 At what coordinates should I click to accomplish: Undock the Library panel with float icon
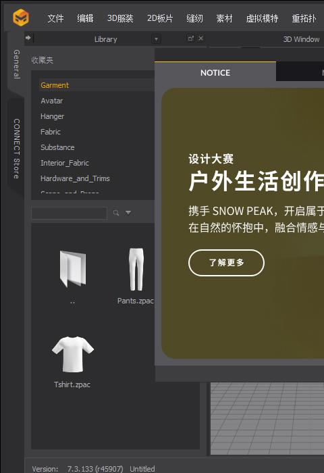(x=190, y=39)
